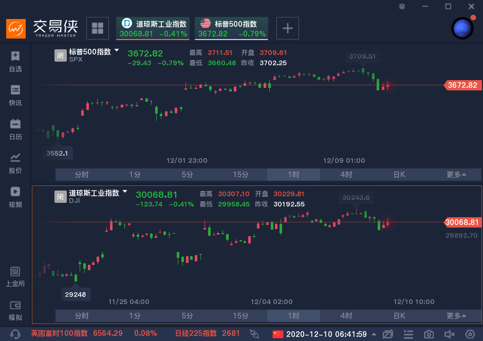This screenshot has height=341, width=483.
Task: Click 英国富时100指数 ticker in status bar
Action: click(94, 333)
